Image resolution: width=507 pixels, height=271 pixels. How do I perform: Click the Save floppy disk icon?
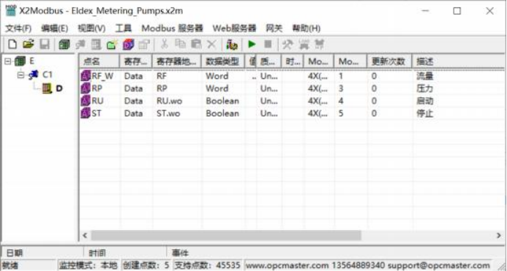coord(45,45)
